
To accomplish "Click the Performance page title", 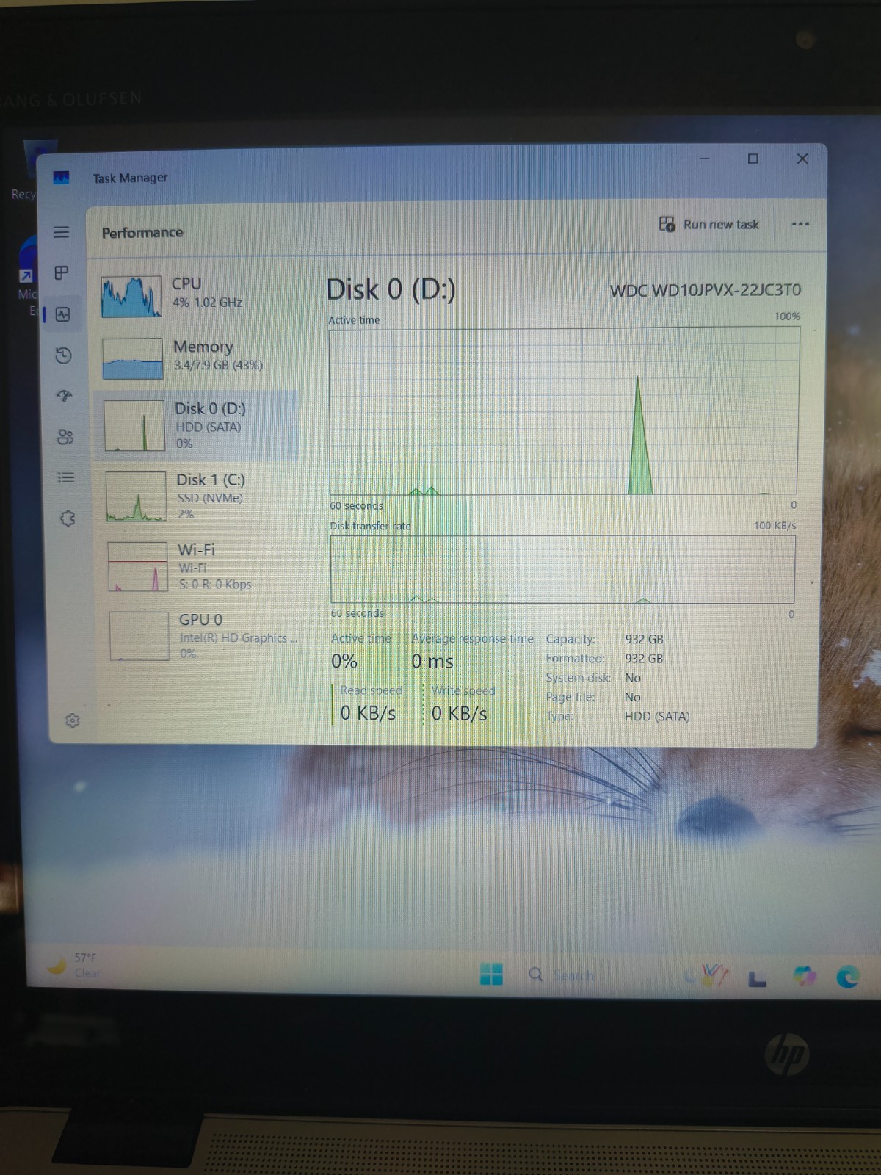I will point(142,232).
